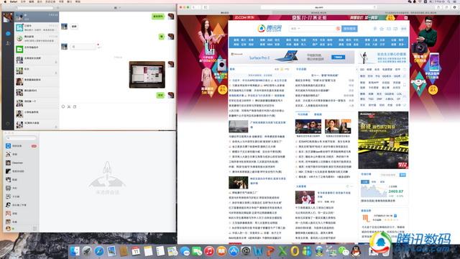Open the 历史记录 menu

tap(50, 1)
